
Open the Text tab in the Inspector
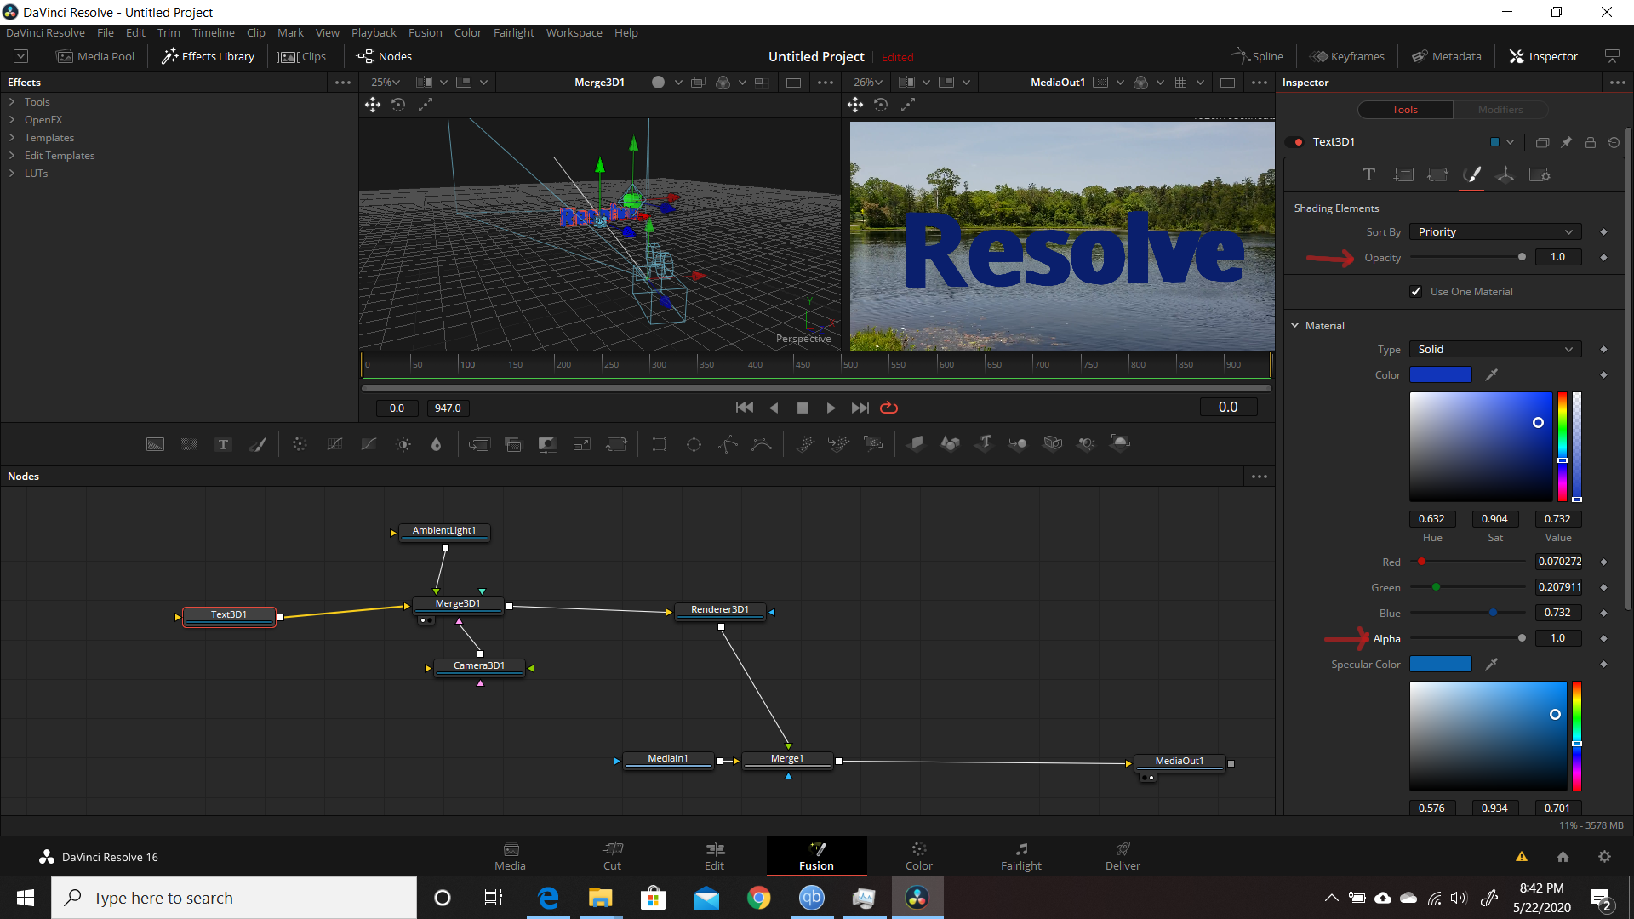(x=1368, y=174)
